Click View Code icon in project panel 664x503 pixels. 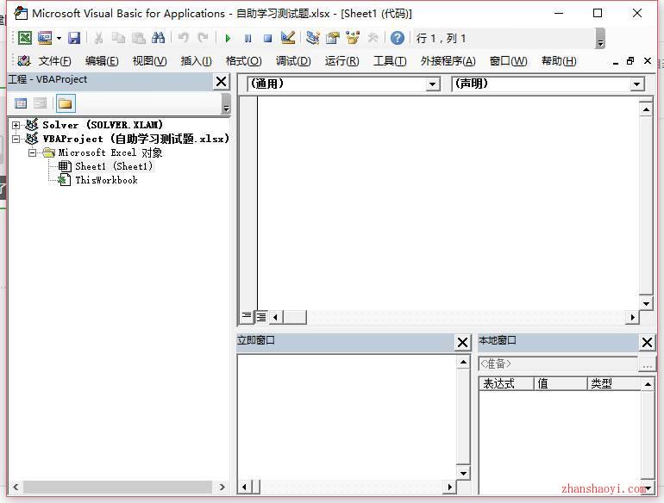(x=21, y=103)
